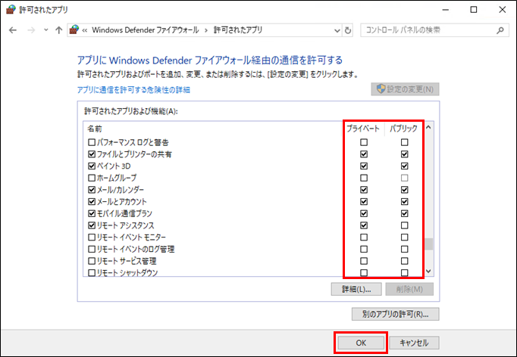Expand the breadcrumb separator arrow after ファイアウォール
The width and height of the screenshot is (517, 357).
206,30
